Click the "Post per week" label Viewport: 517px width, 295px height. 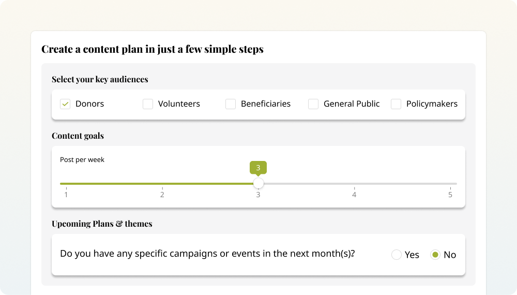82,160
